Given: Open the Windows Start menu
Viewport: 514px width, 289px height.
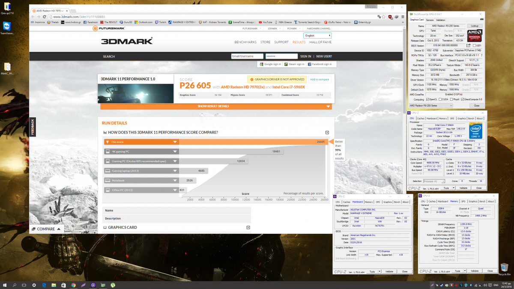Looking at the screenshot, I should 5,285.
